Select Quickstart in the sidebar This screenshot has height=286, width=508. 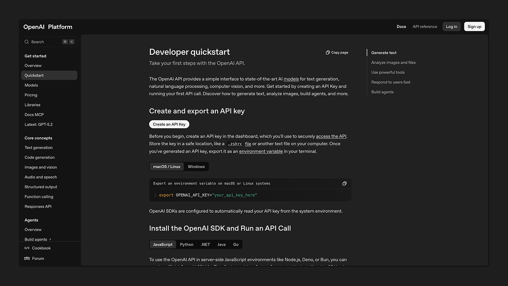[49, 76]
